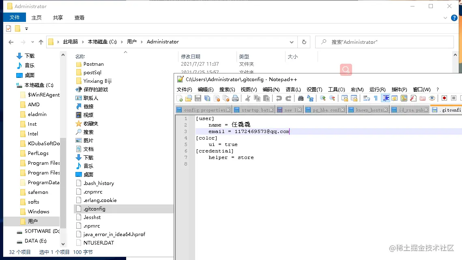Open the 查看 ribbon tab in Explorer
462x260 pixels.
click(79, 18)
